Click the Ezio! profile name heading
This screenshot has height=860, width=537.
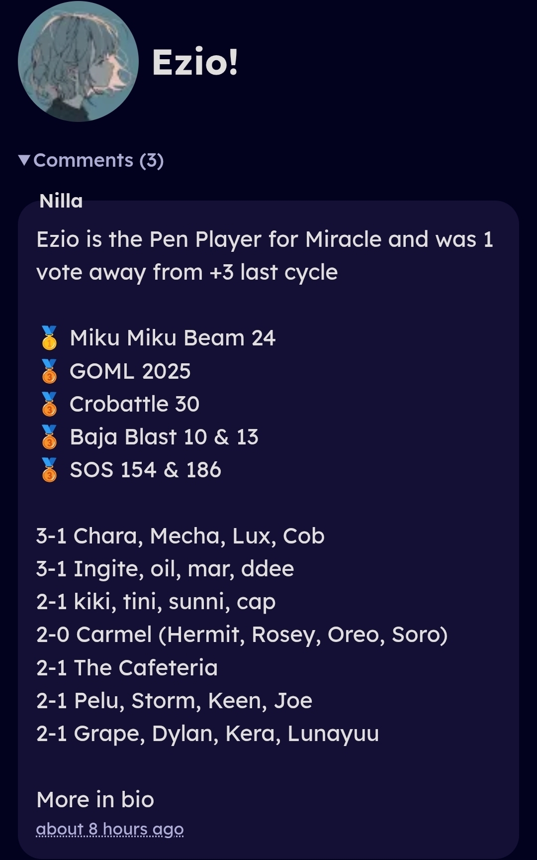[x=195, y=63]
